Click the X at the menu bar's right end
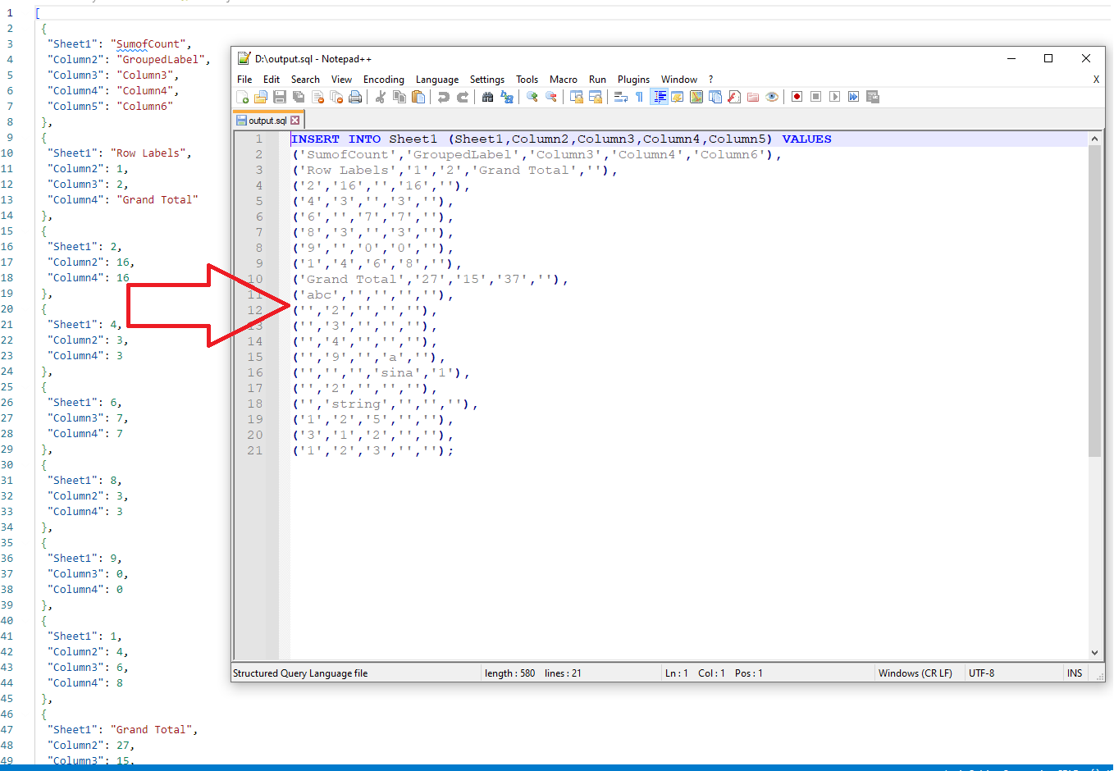This screenshot has width=1114, height=771. (1096, 80)
